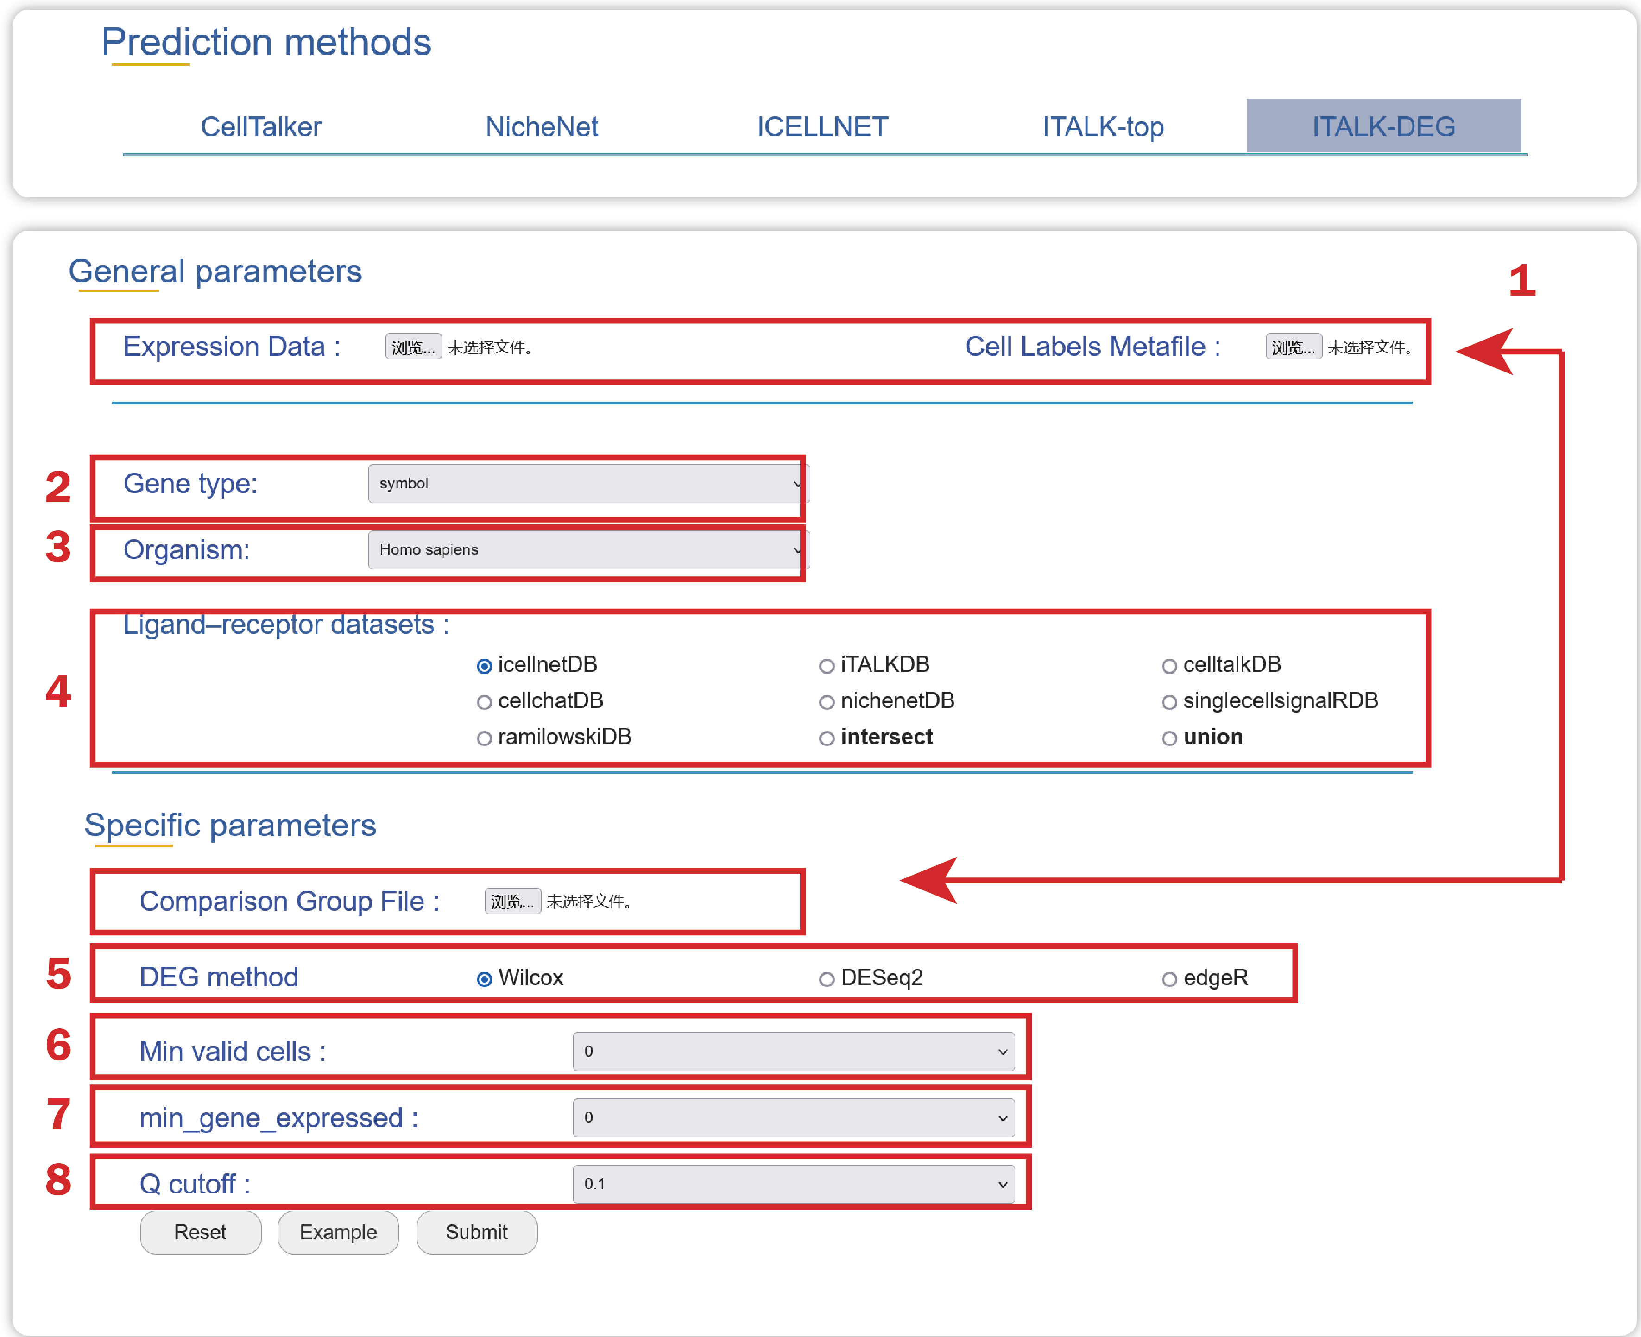Click the ITALK-DEG tab
This screenshot has width=1641, height=1337.
(1383, 126)
